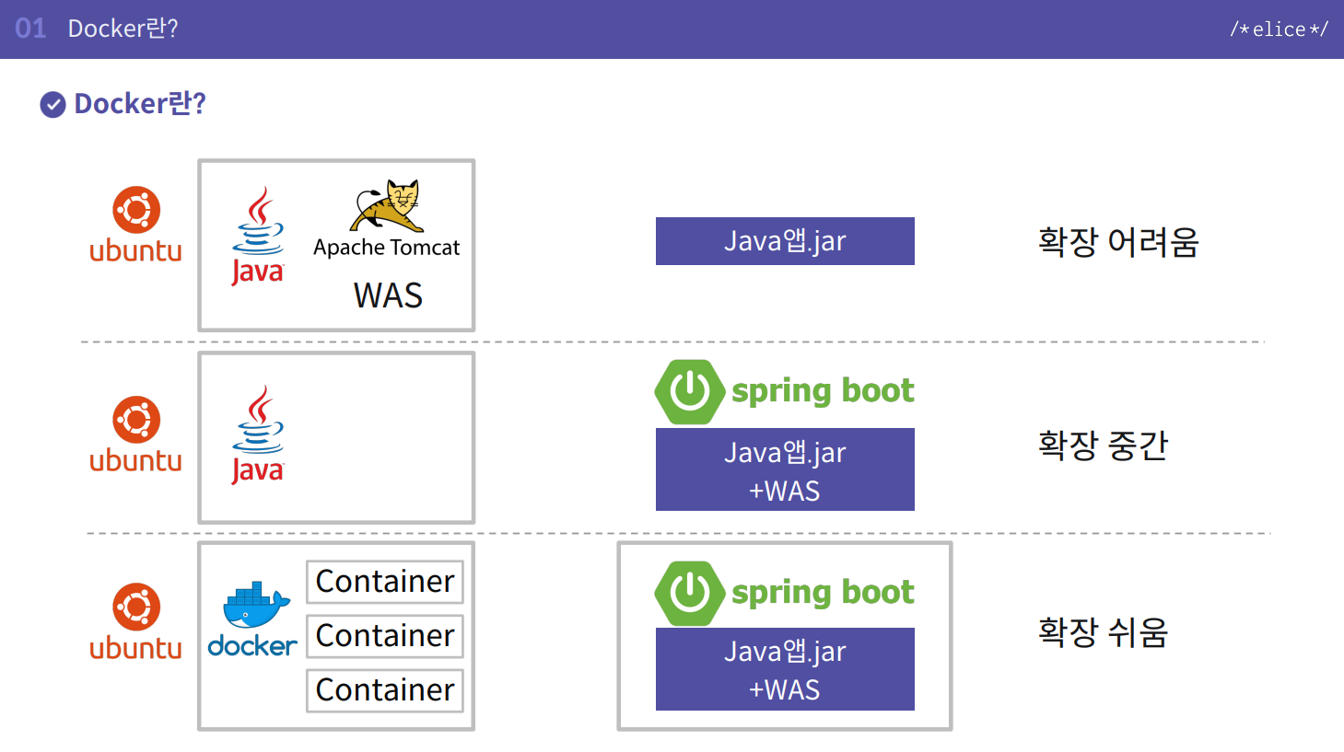Click the 확장 쉬움 label

click(x=1103, y=632)
